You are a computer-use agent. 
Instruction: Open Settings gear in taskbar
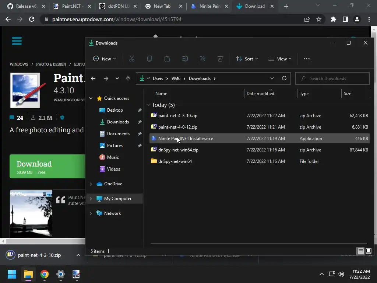[x=61, y=274]
